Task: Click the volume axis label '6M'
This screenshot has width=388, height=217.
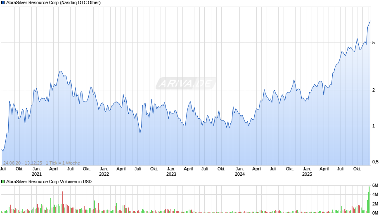Action: [x=375, y=186]
